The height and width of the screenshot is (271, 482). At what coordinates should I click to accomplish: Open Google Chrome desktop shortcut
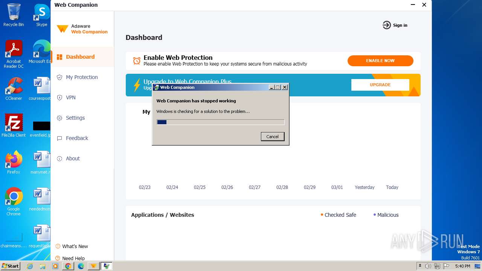tap(14, 202)
